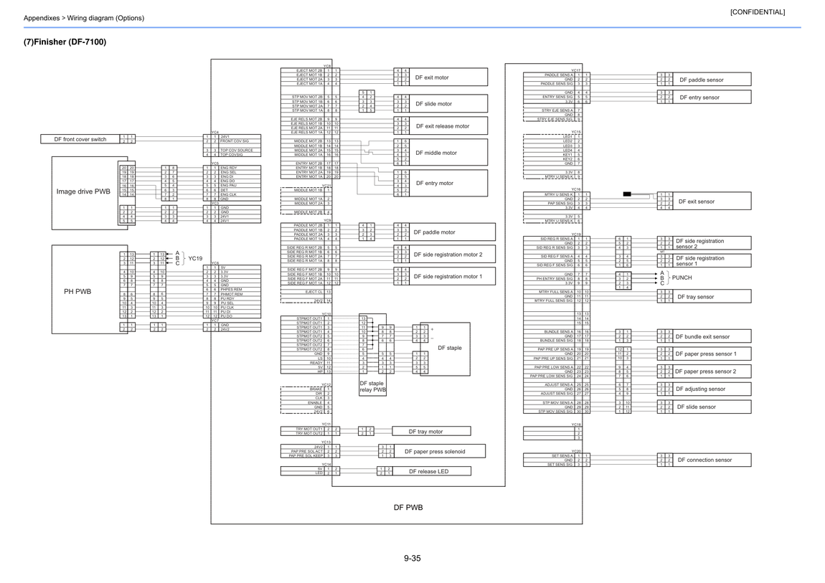Click the DF front cover switch label
This screenshot has width=825, height=583.
tap(80, 139)
